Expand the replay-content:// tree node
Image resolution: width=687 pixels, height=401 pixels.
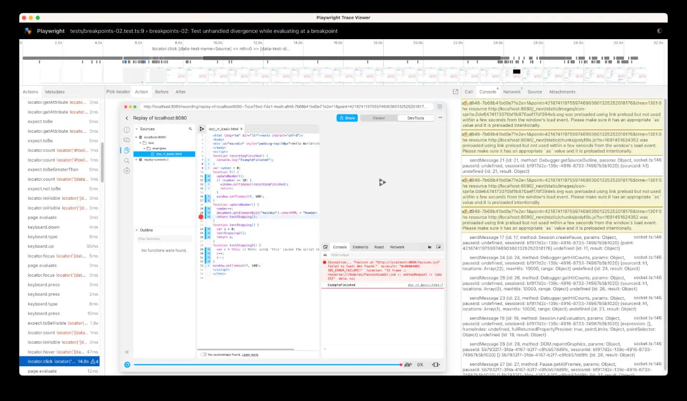click(136, 160)
